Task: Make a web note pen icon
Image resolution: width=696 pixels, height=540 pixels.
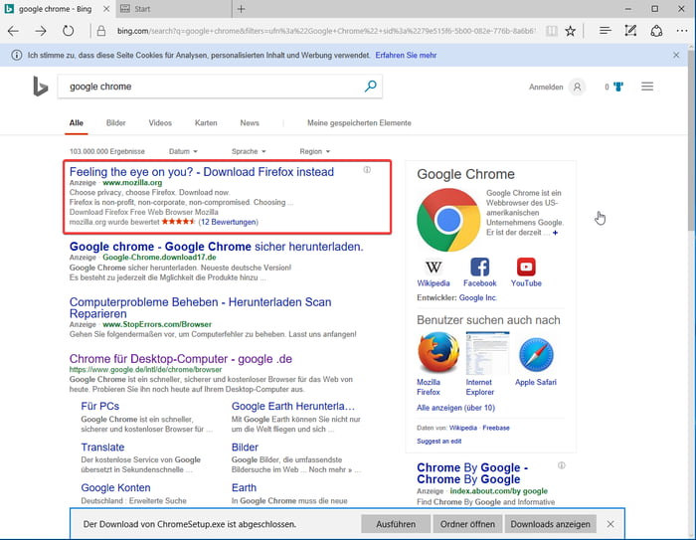Action: pyautogui.click(x=630, y=31)
